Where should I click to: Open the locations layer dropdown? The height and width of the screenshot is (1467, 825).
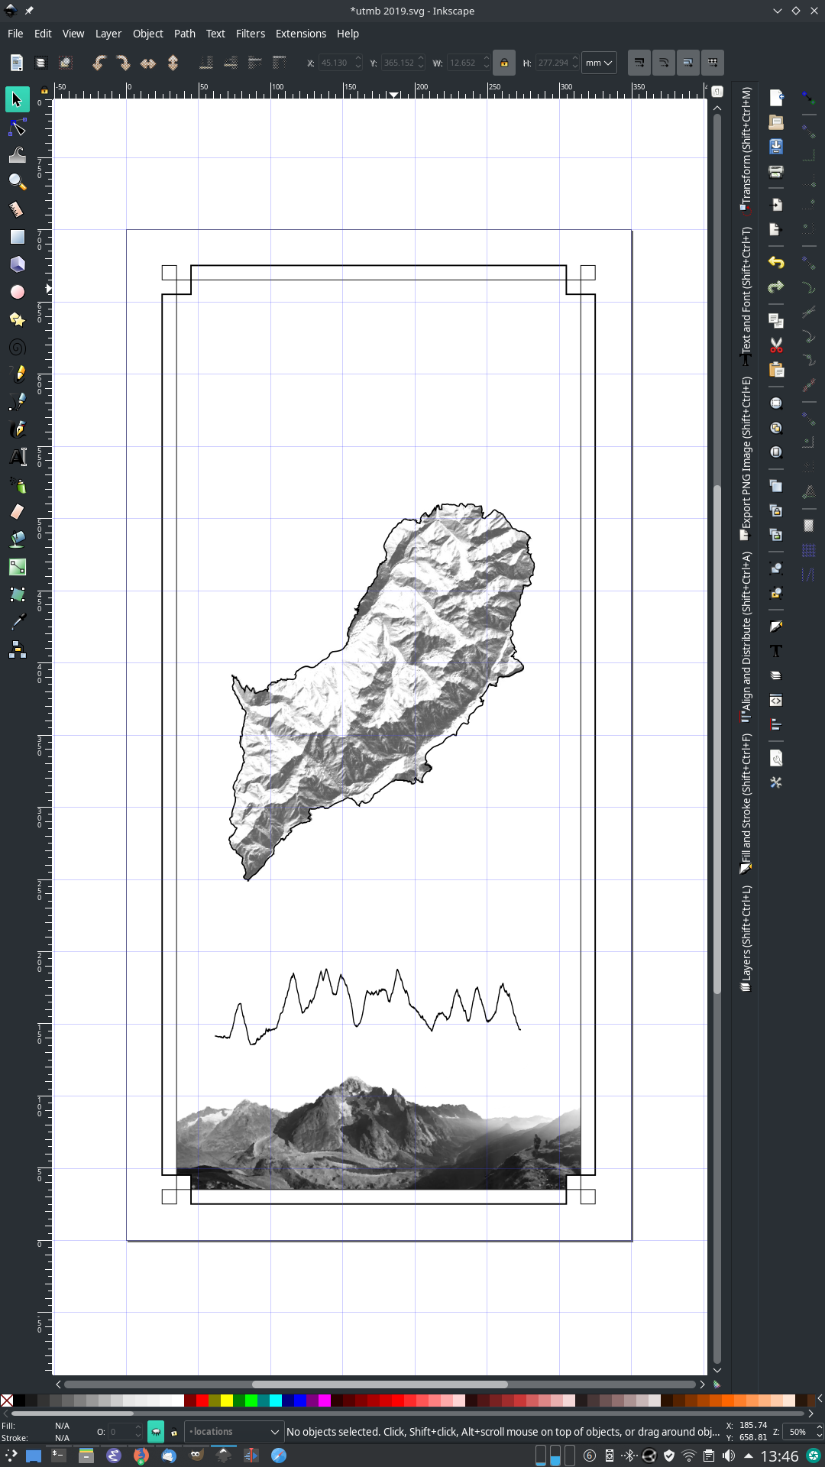point(234,1432)
